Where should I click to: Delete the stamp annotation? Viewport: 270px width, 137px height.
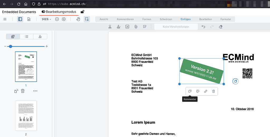tap(214, 91)
